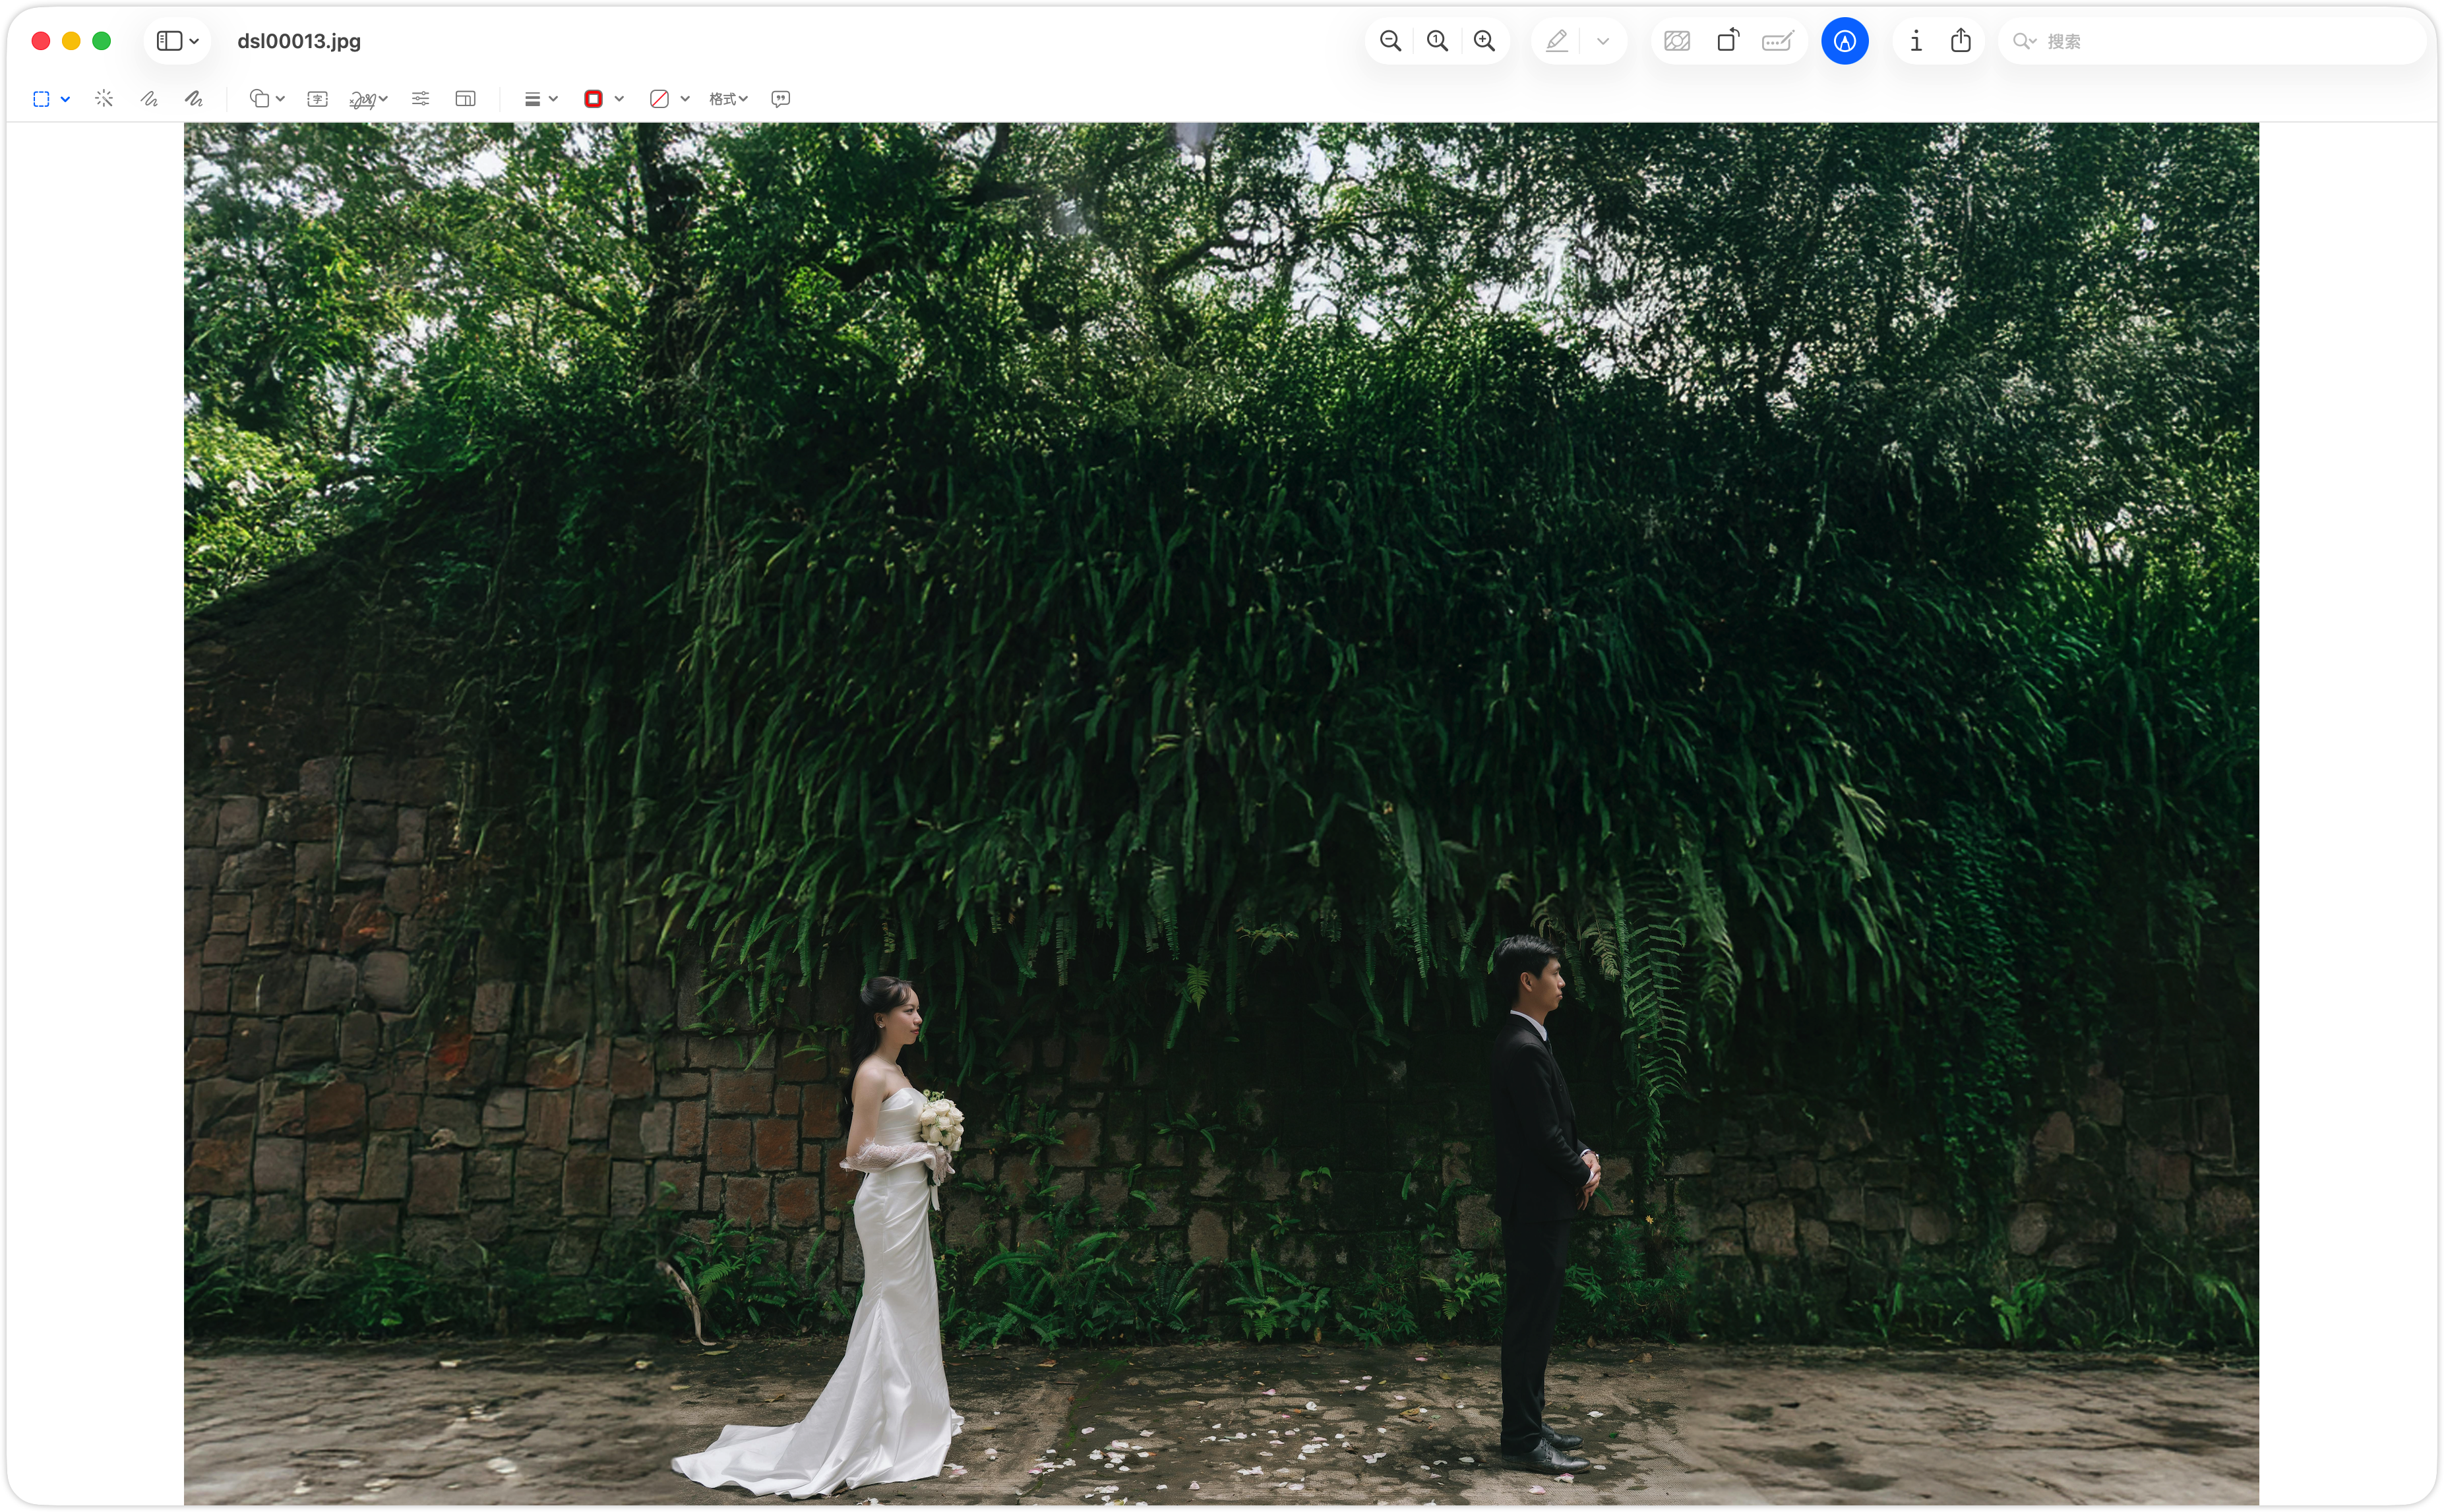The width and height of the screenshot is (2444, 1512).
Task: Click the remove background image tool
Action: [x=1678, y=41]
